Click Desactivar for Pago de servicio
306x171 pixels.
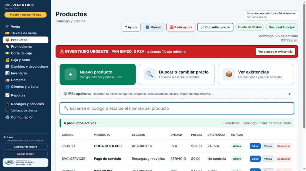point(283,159)
